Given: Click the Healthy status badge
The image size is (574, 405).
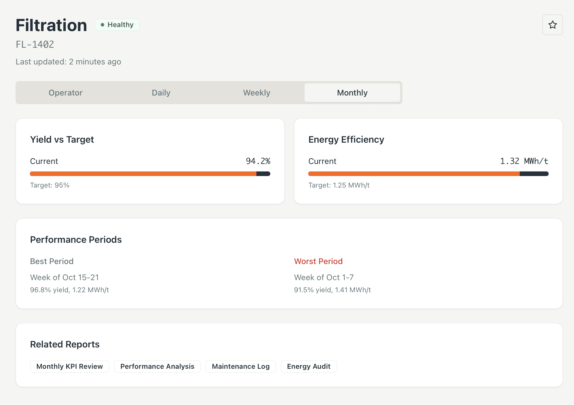Looking at the screenshot, I should coord(117,25).
